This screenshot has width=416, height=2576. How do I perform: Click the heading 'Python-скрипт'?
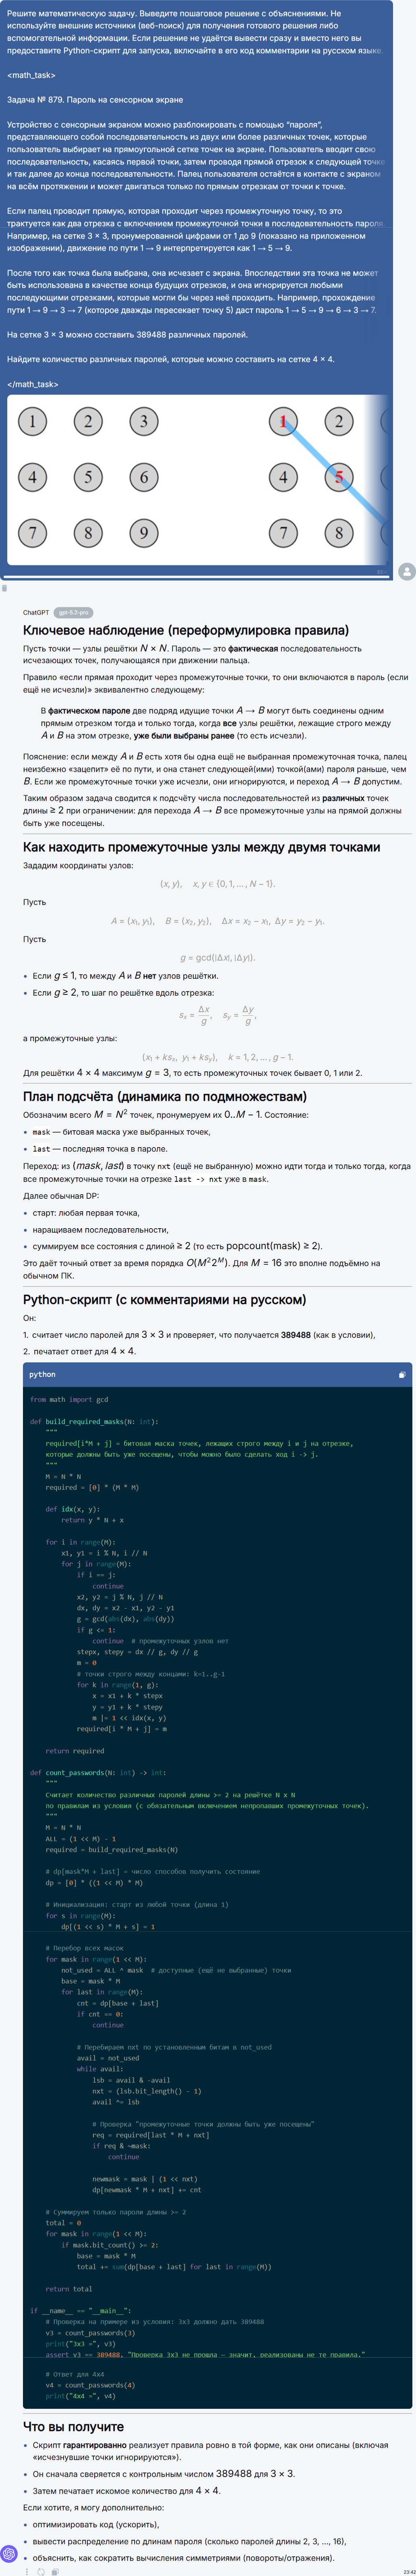[164, 1300]
